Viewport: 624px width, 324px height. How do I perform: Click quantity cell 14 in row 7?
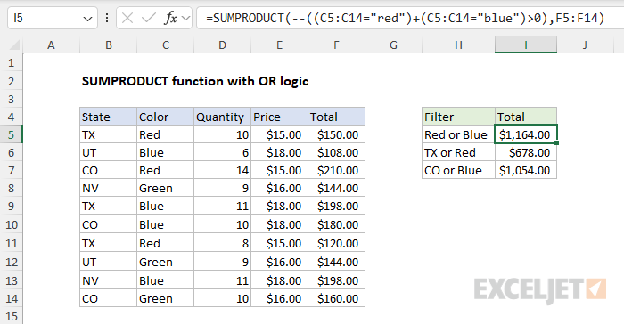[x=223, y=170]
